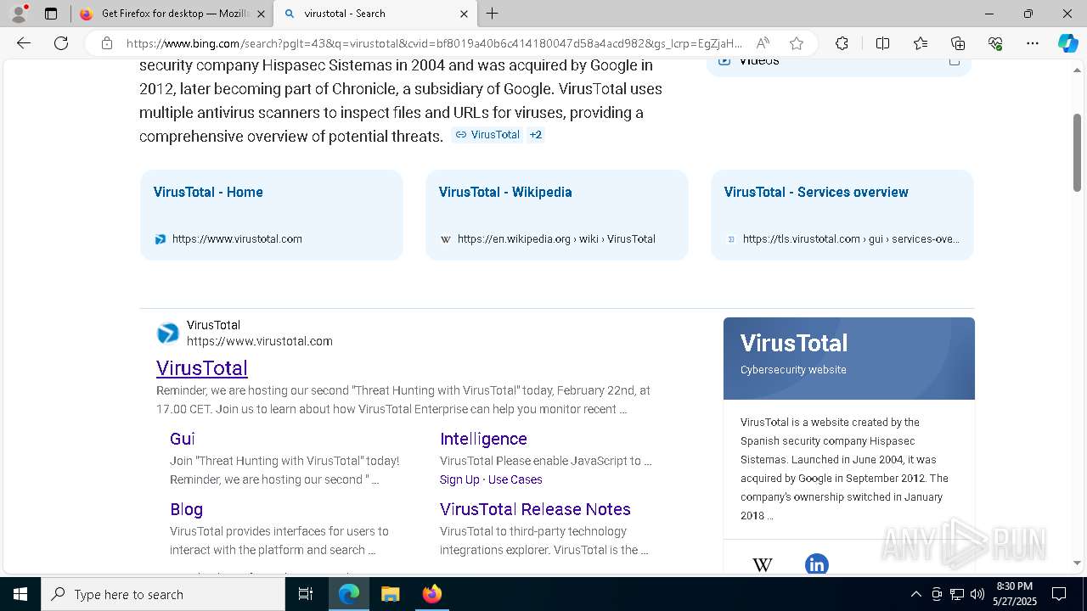Launch the Copilot sidebar icon
Viewport: 1087px width, 611px height.
(x=1067, y=43)
